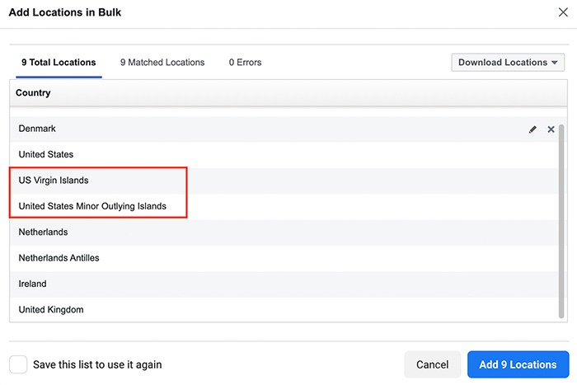Open the Download Locations dropdown
Screen dimensions: 577x385
(508, 63)
